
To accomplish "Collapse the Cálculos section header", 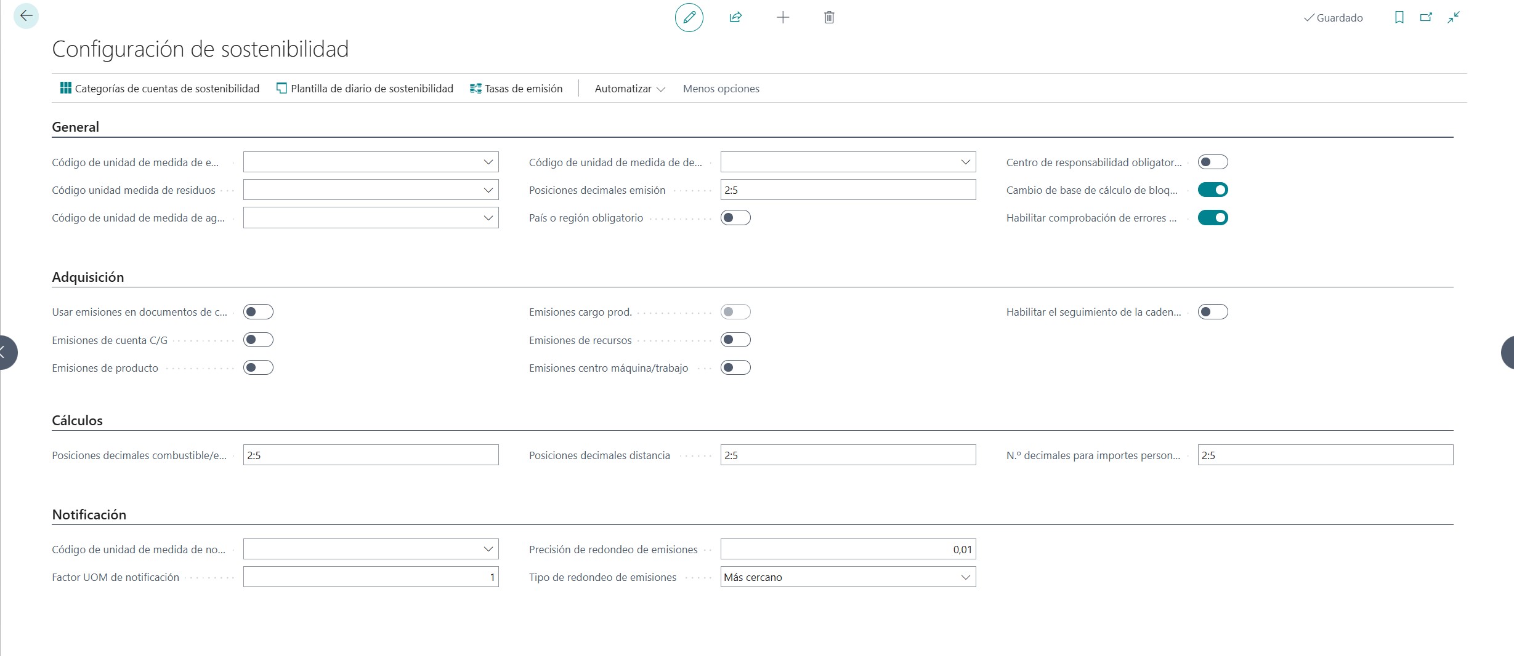I will point(77,420).
